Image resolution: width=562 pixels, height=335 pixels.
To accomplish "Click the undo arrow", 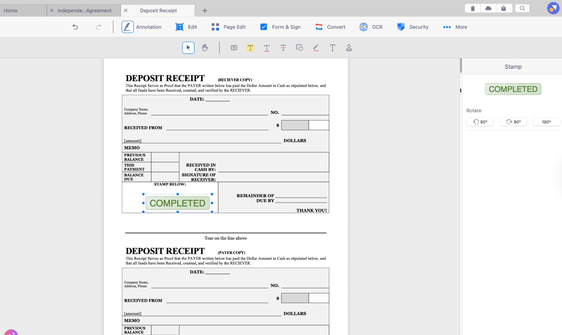I will (x=75, y=27).
